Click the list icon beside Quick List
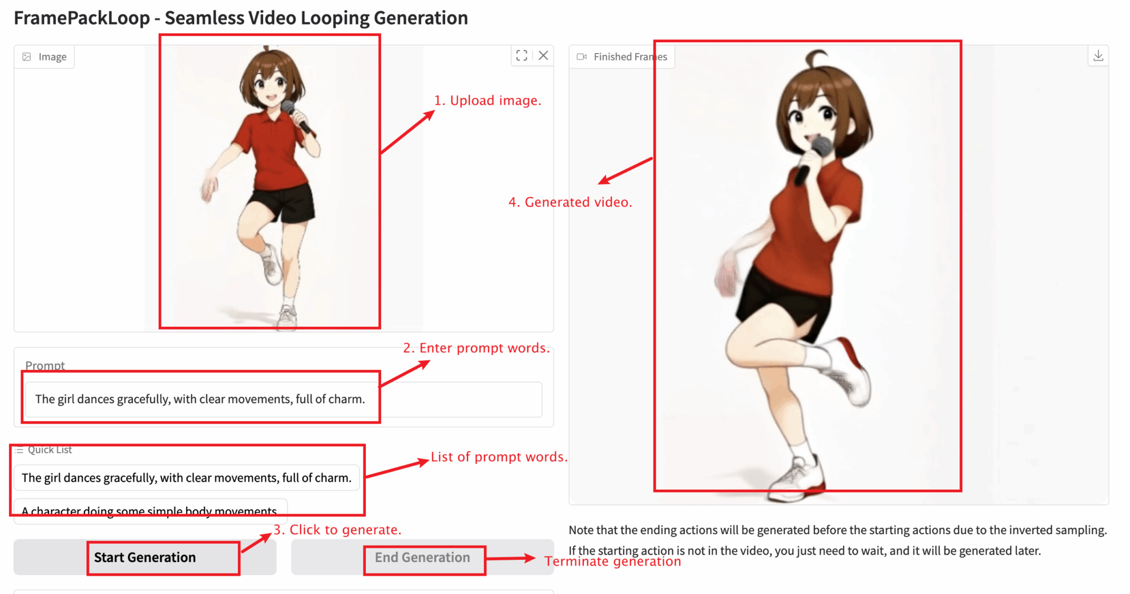This screenshot has height=594, width=1130. pyautogui.click(x=19, y=450)
